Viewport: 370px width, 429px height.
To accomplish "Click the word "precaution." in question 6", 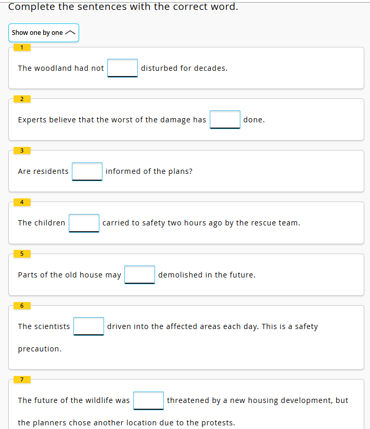I will coord(40,349).
